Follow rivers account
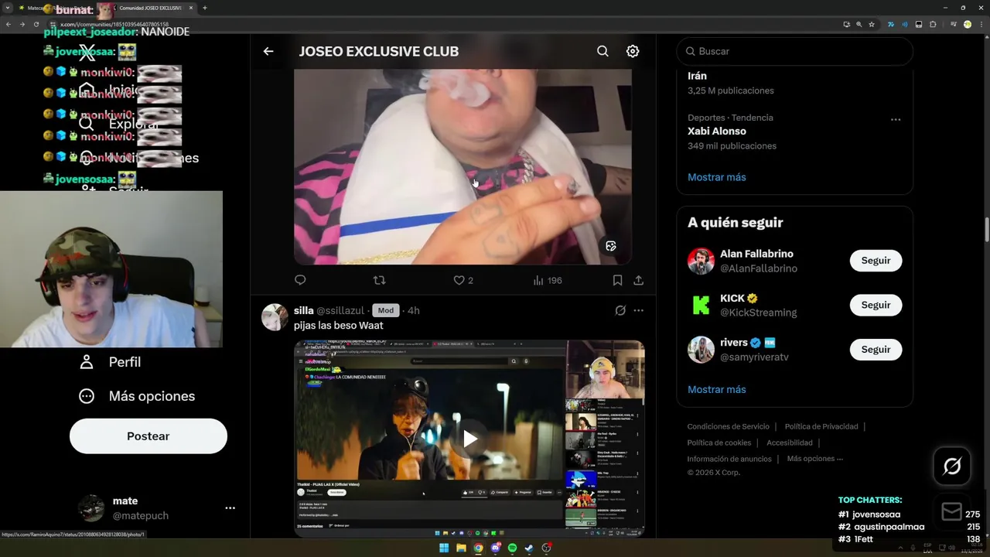Viewport: 990px width, 557px height. [x=876, y=350]
